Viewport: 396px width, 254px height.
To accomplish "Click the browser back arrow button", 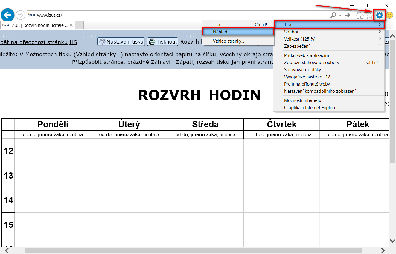I will pyautogui.click(x=7, y=15).
